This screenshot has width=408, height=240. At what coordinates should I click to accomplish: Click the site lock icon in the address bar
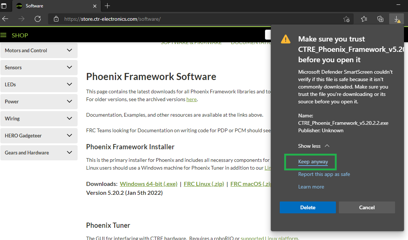tap(56, 19)
